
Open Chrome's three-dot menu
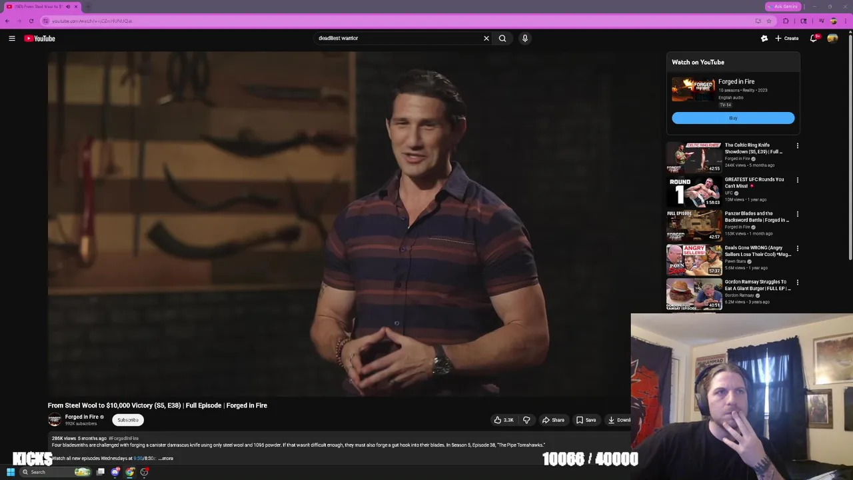tap(846, 21)
